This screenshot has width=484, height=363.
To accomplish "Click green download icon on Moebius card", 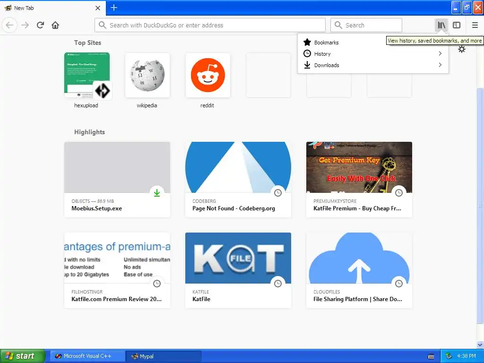I will pyautogui.click(x=157, y=193).
